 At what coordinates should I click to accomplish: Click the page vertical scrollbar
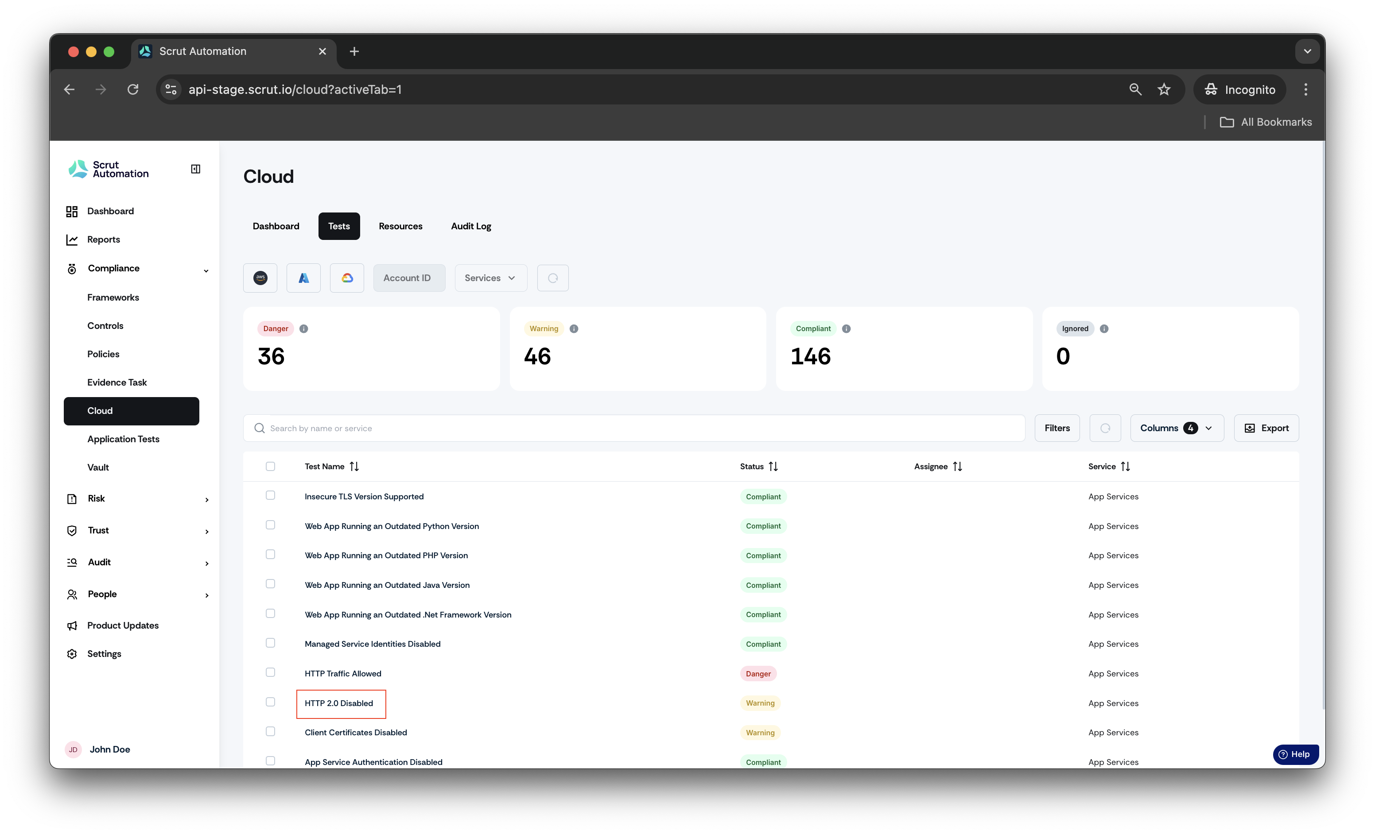pos(1323,426)
